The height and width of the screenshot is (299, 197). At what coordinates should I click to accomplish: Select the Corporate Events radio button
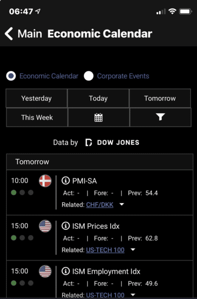point(89,76)
